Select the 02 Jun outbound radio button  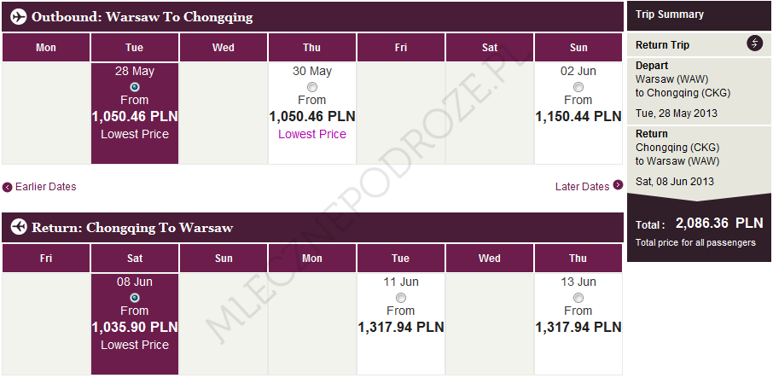click(x=578, y=86)
